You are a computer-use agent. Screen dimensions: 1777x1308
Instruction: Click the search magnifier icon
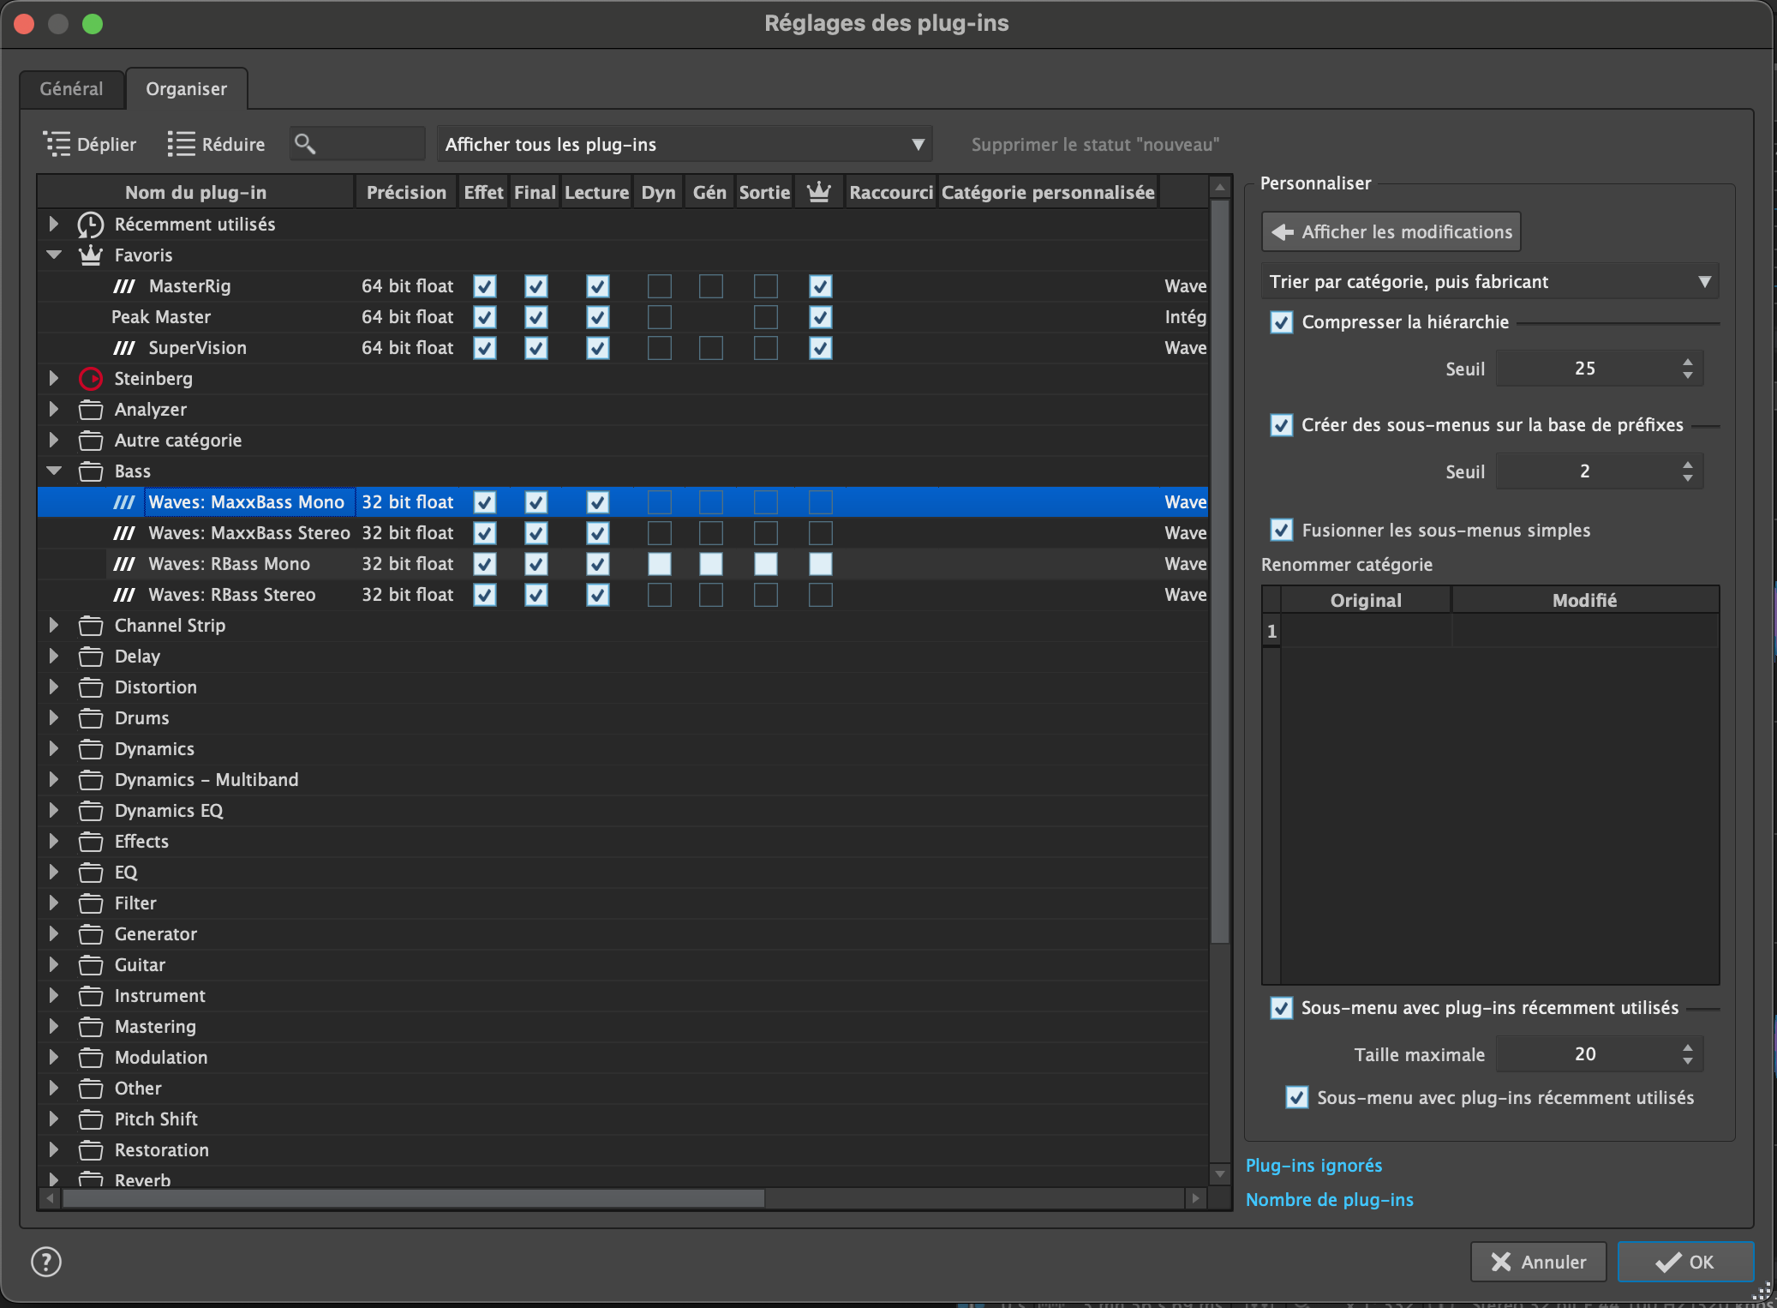pos(306,143)
